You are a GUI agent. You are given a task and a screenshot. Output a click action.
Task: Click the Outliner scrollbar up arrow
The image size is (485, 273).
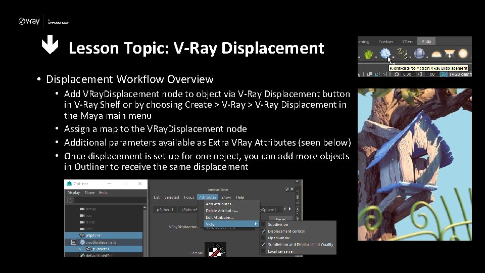(x=145, y=207)
